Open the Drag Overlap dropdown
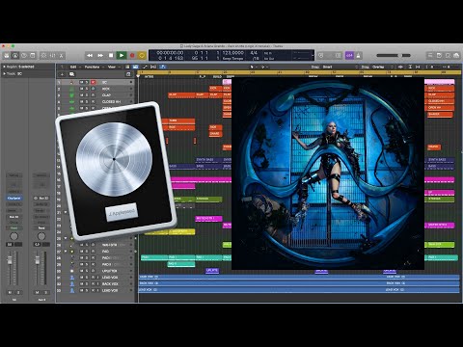The width and height of the screenshot is (463, 347). pyautogui.click(x=383, y=67)
